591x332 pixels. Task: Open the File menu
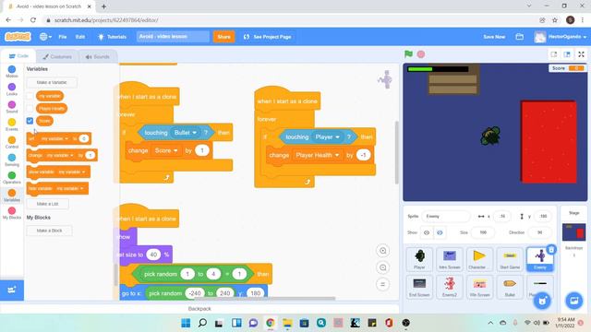pos(63,37)
